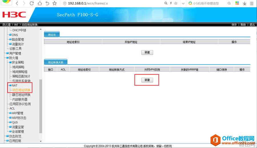Expand the 用户管理 folder icon
The width and height of the screenshot is (257, 148).
point(7,53)
